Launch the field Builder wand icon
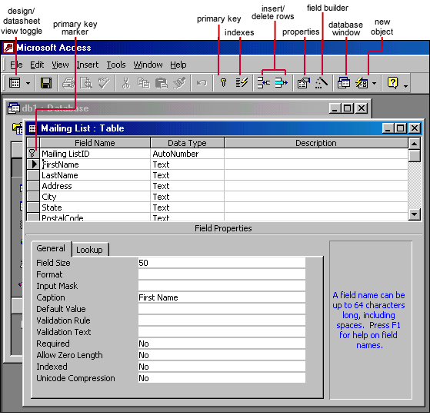The height and width of the screenshot is (415, 430). [x=322, y=82]
